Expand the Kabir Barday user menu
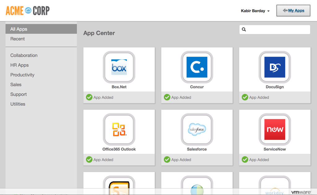This screenshot has height=195, width=317. tap(255, 11)
